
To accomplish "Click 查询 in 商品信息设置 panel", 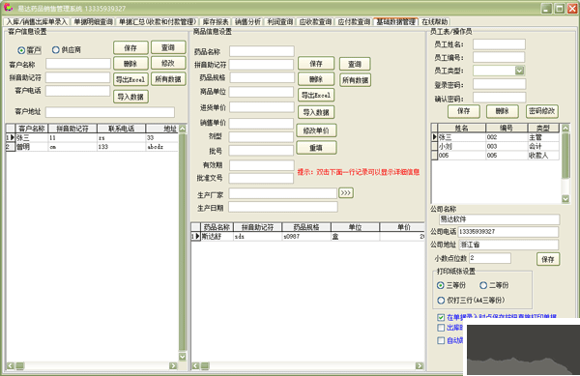I will (x=355, y=65).
